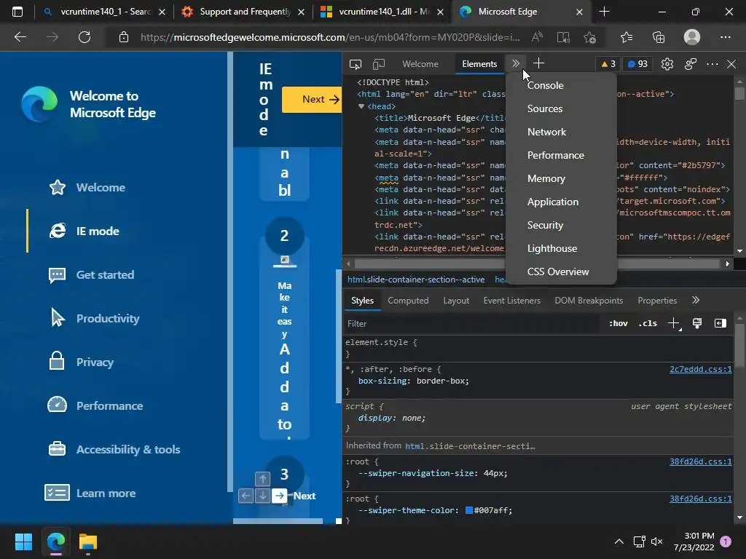Open DevTools settings gear
The image size is (746, 559).
click(667, 64)
